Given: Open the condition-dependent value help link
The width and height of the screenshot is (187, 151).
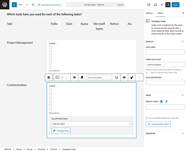Looking at the screenshot, I should tap(177, 118).
